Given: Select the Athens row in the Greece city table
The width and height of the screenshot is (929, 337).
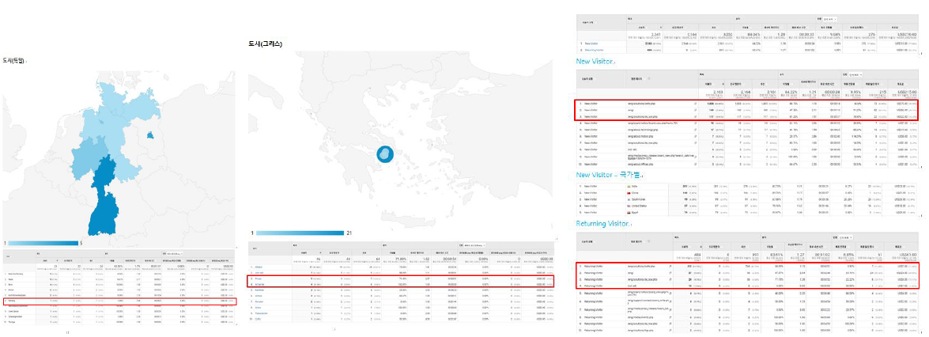Looking at the screenshot, I should [x=401, y=267].
